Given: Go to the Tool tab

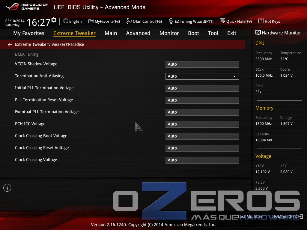Looking at the screenshot, I should coord(213,33).
